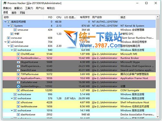The height and width of the screenshot is (121, 162).
Task: Sort by the 用户名称 column header
Action: point(105,17)
